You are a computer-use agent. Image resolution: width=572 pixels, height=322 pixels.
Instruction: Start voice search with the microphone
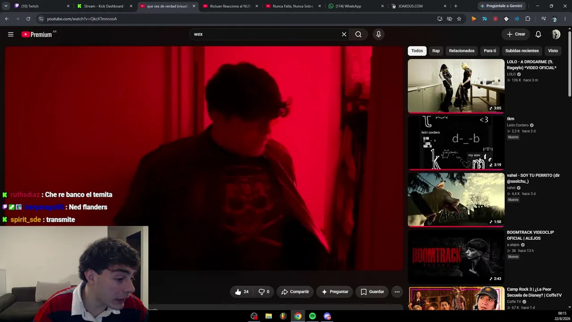[379, 34]
